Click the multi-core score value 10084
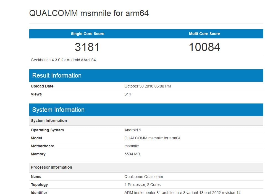Viewport: 273px width, 194px height. coord(204,47)
